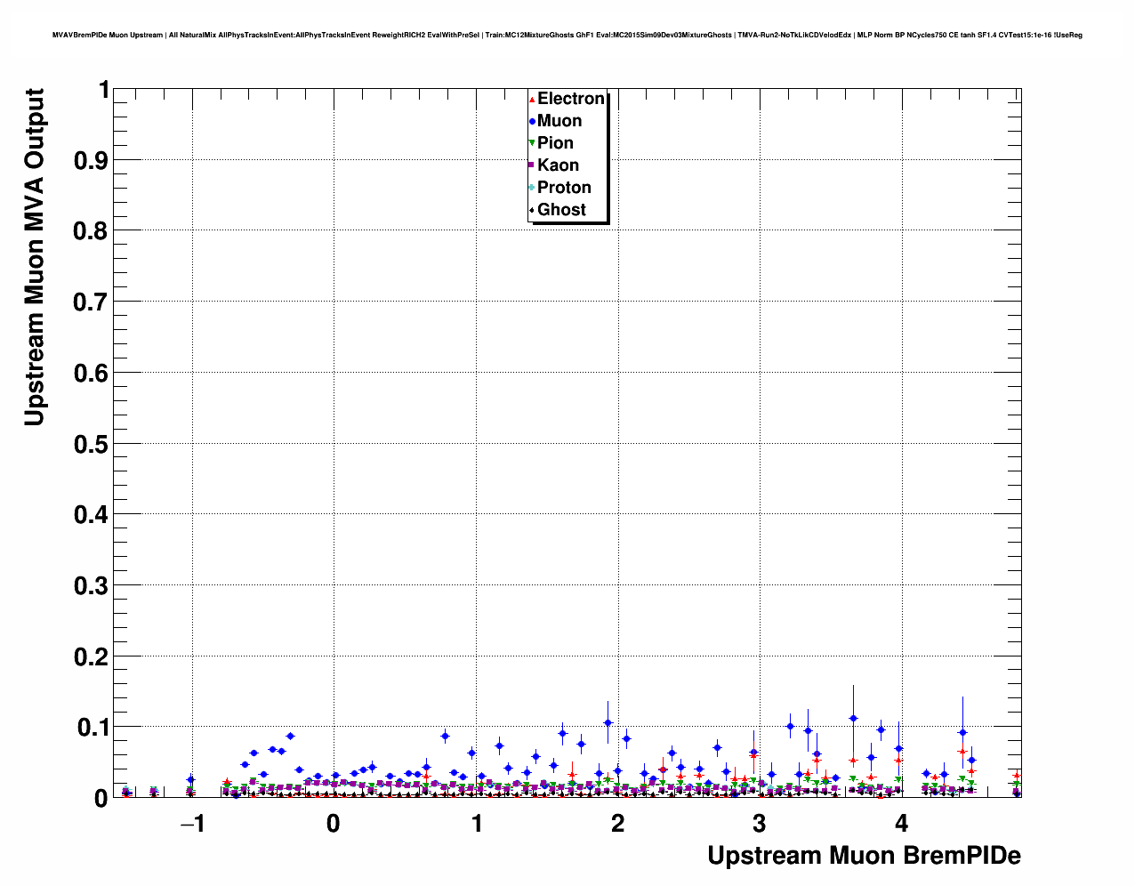Click the blue Muon circle marker in legend
Image resolution: width=1135 pixels, height=886 pixels.
point(532,122)
